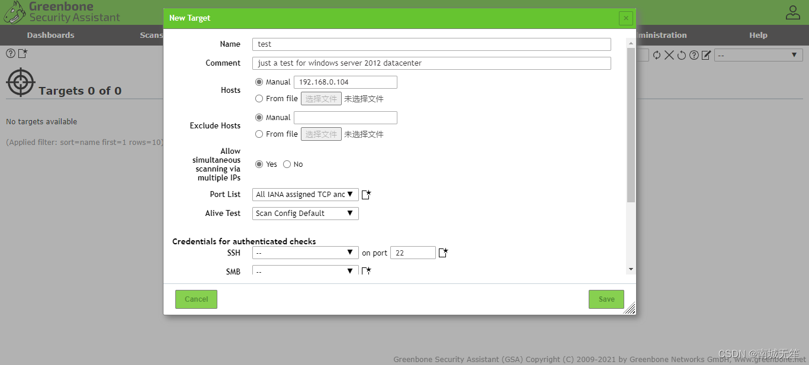Create new port list via star icon
Image resolution: width=809 pixels, height=365 pixels.
click(367, 194)
